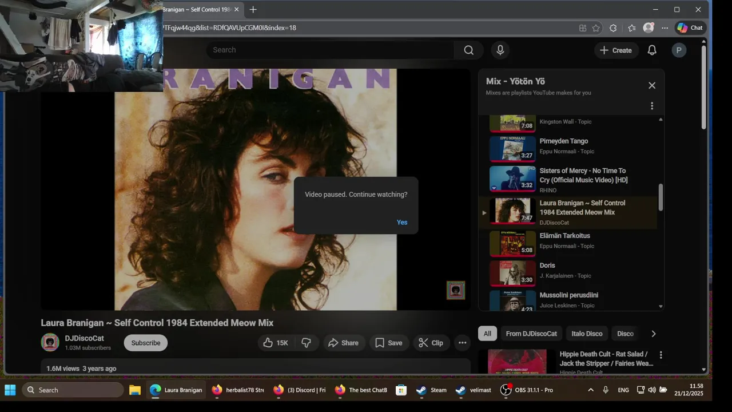
Task: Click Elämän Tarkoitus thumbnail
Action: 513,244
